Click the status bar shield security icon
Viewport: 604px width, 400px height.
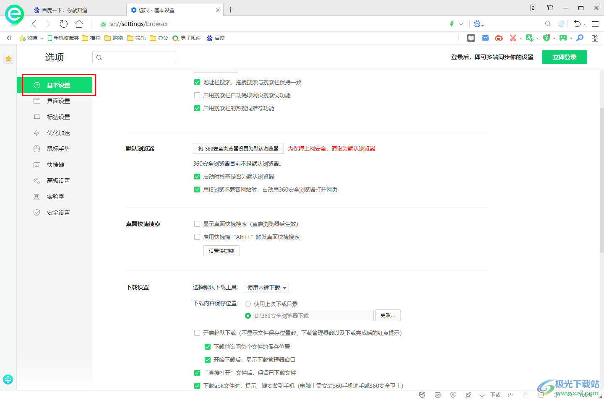422,395
